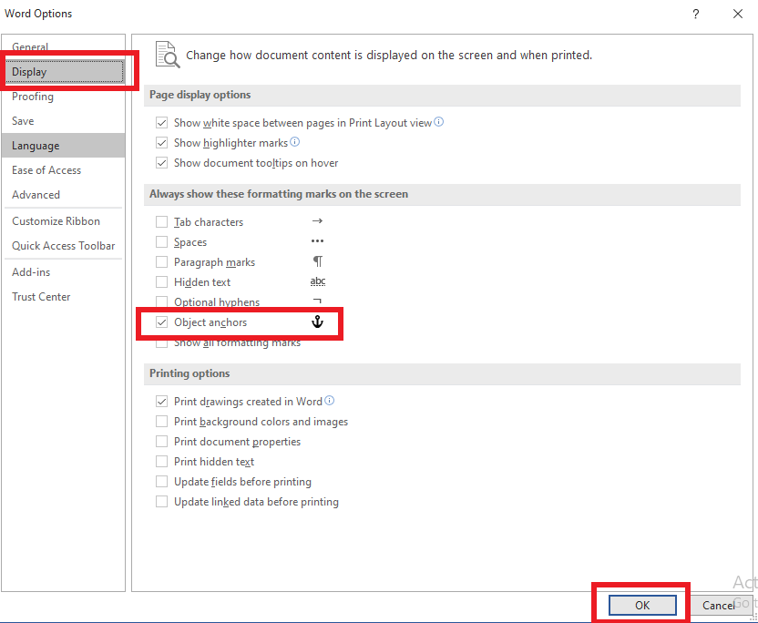Click the arrow symbol beside Tab characters
The width and height of the screenshot is (758, 623).
pyautogui.click(x=317, y=221)
